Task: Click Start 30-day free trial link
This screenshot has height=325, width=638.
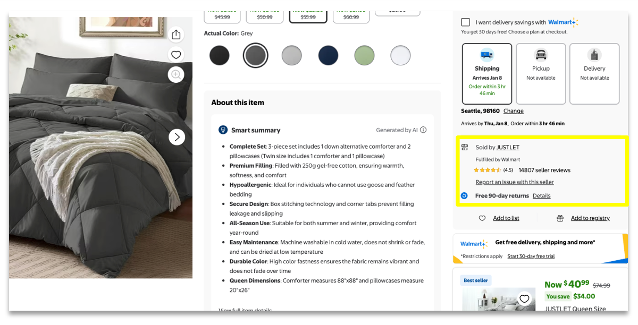Action: 531,256
